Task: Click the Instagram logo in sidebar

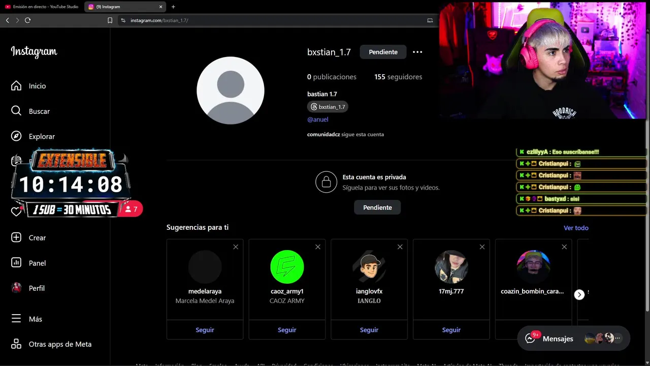Action: [x=34, y=52]
